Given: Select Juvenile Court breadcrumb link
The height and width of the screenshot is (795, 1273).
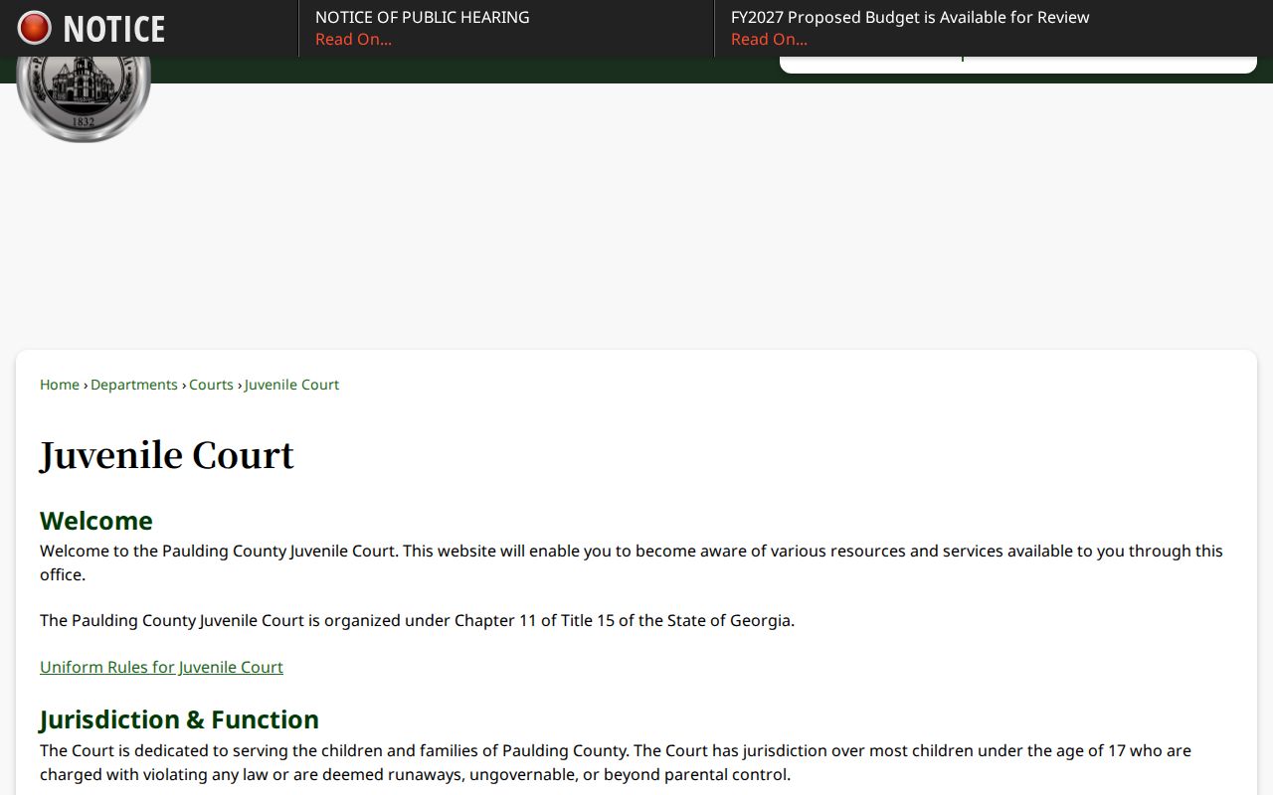Looking at the screenshot, I should point(291,385).
